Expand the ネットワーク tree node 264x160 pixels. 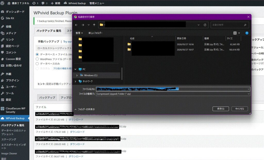pos(76,81)
